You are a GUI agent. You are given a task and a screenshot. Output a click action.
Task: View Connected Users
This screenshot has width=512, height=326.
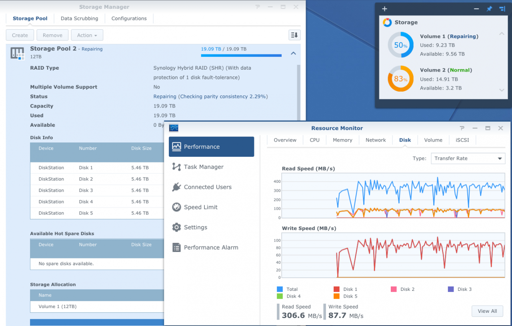207,187
